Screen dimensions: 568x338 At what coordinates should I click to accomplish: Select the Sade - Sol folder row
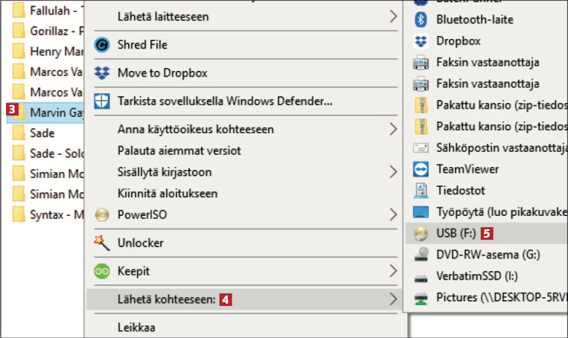click(x=45, y=153)
